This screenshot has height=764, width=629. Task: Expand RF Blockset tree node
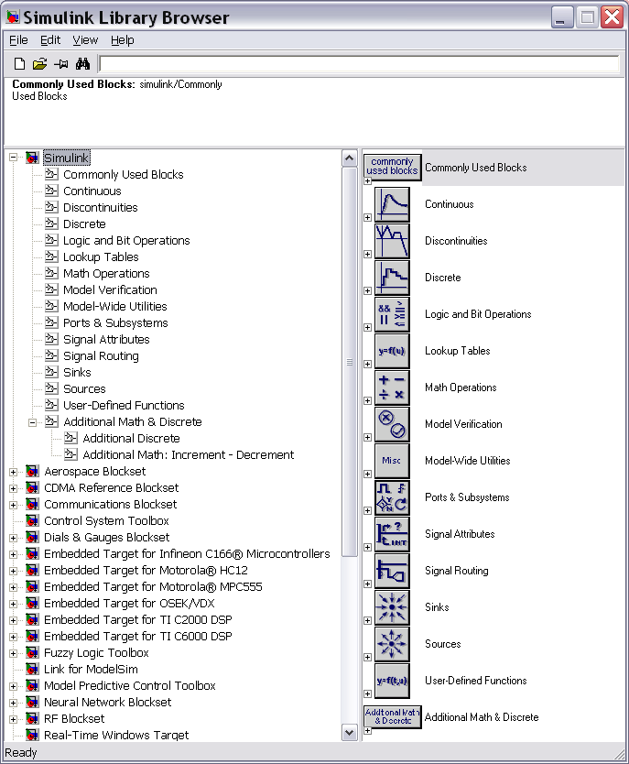pos(13,719)
